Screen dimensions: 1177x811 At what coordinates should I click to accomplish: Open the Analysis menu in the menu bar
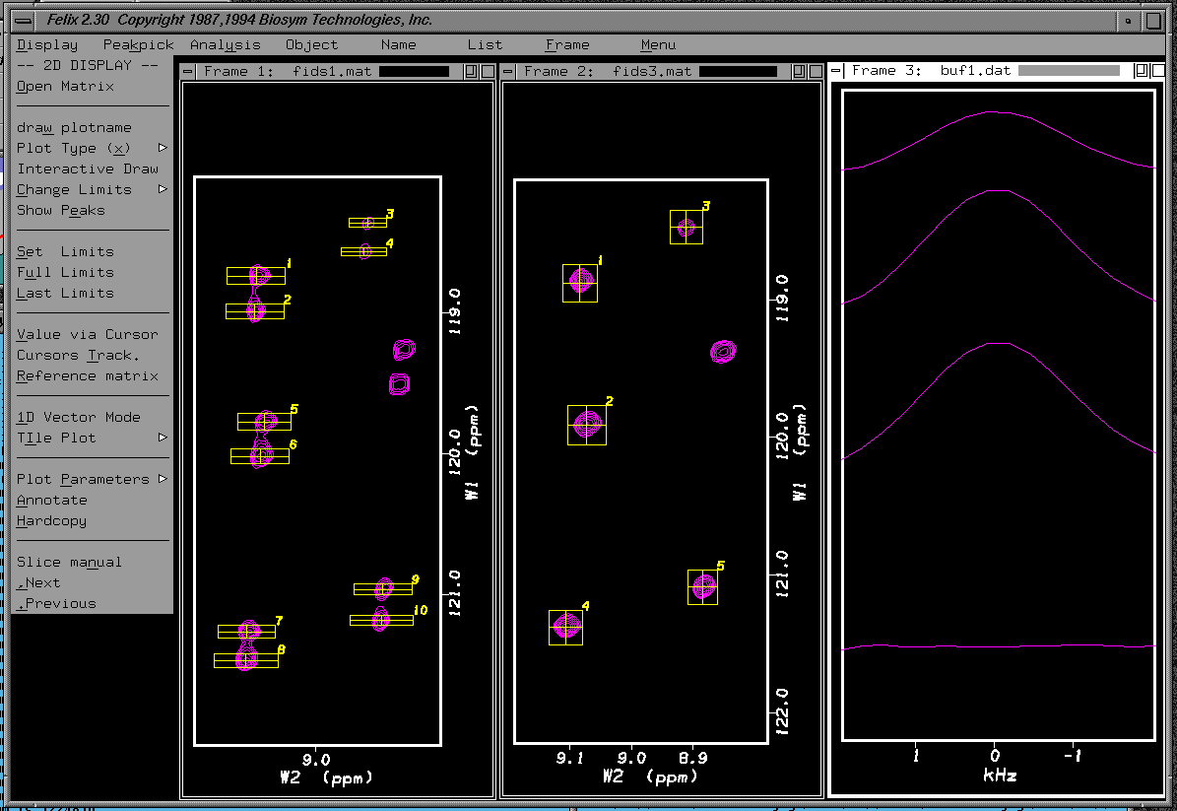[225, 45]
